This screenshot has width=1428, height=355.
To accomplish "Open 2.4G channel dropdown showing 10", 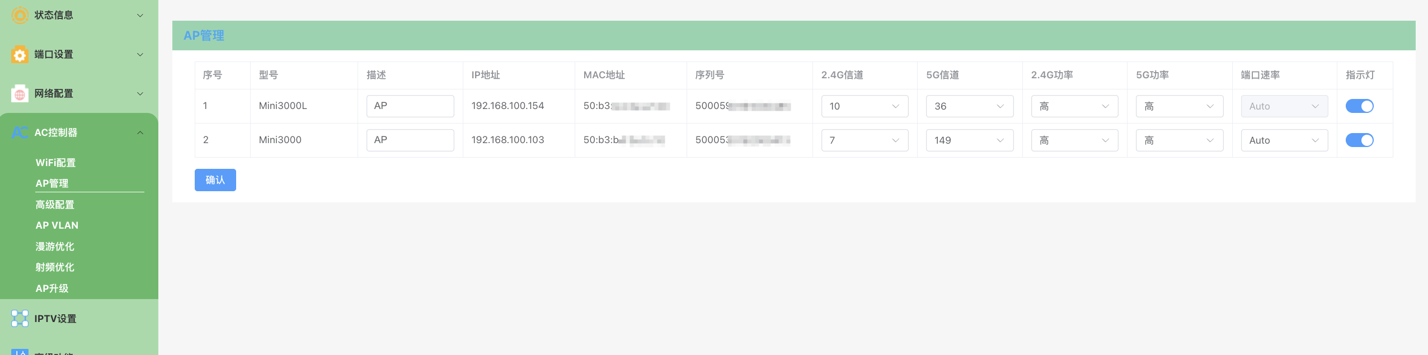I will [864, 106].
